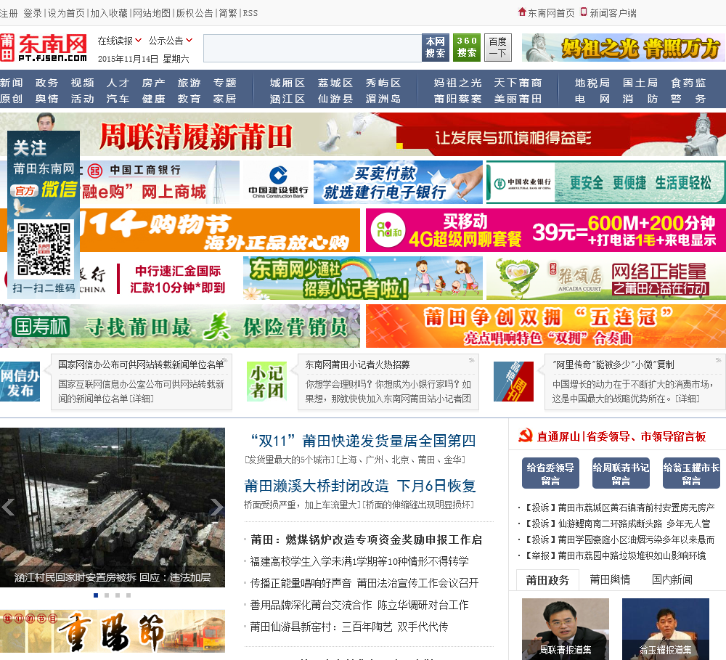Click the 给周联清书记留言 button

621,473
